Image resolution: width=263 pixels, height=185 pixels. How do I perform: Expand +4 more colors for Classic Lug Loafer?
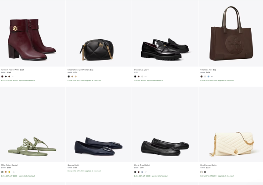(x=146, y=76)
